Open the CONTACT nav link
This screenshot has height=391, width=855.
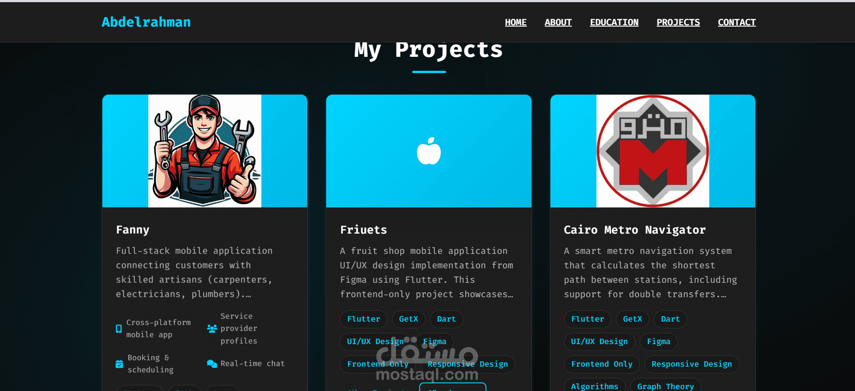coord(737,22)
